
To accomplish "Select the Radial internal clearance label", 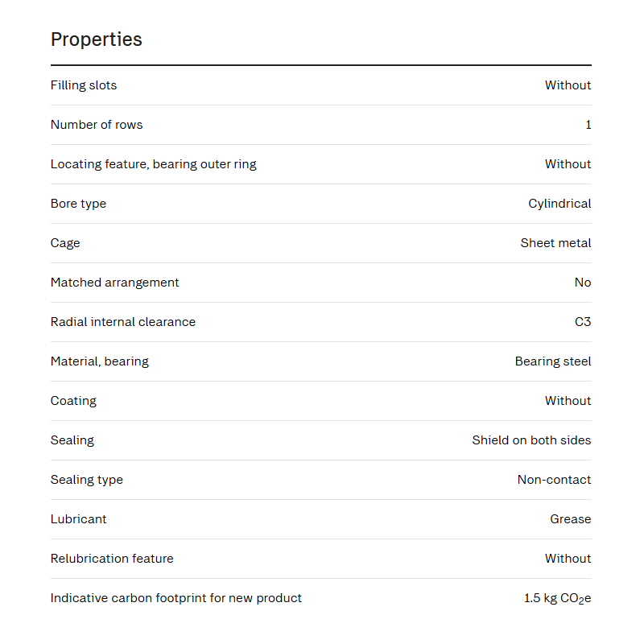I will pyautogui.click(x=123, y=321).
